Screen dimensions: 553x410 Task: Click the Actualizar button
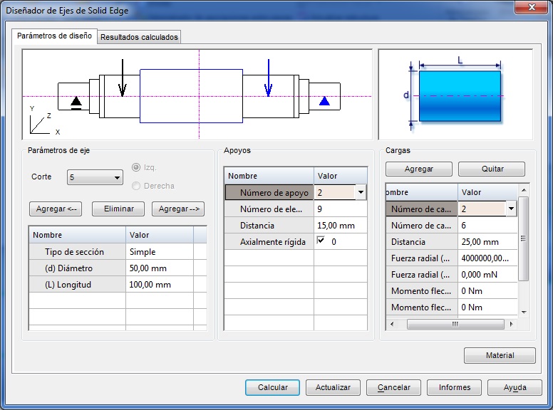333,387
